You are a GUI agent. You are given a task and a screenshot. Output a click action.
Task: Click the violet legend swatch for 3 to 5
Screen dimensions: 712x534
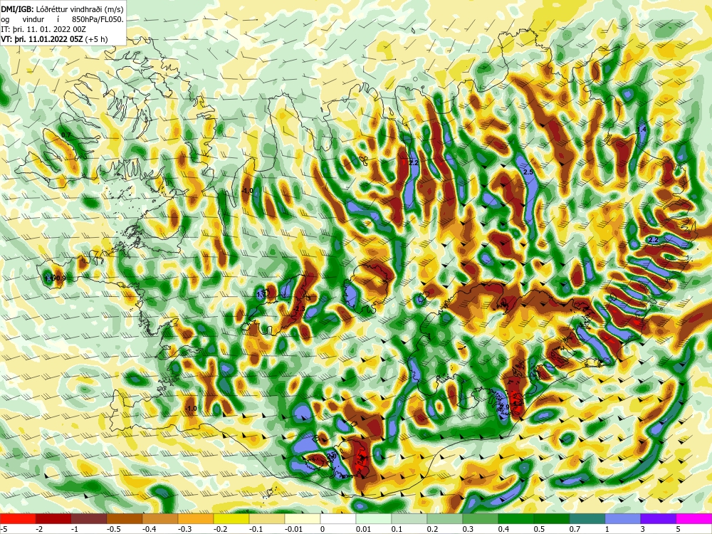658,518
